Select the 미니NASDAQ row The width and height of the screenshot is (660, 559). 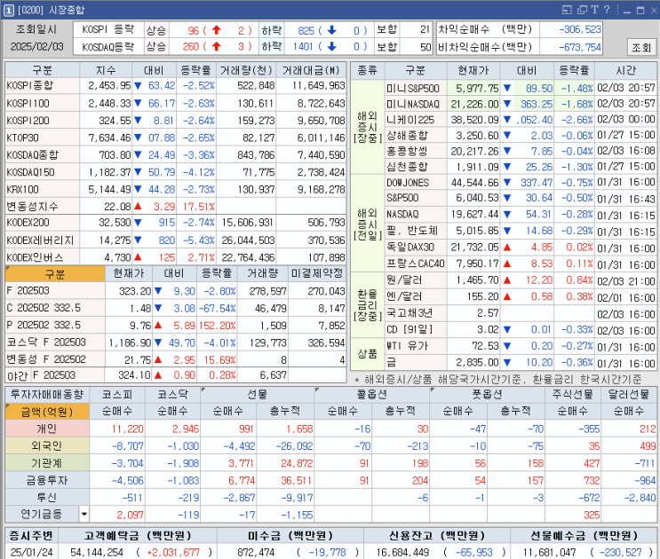[521, 104]
